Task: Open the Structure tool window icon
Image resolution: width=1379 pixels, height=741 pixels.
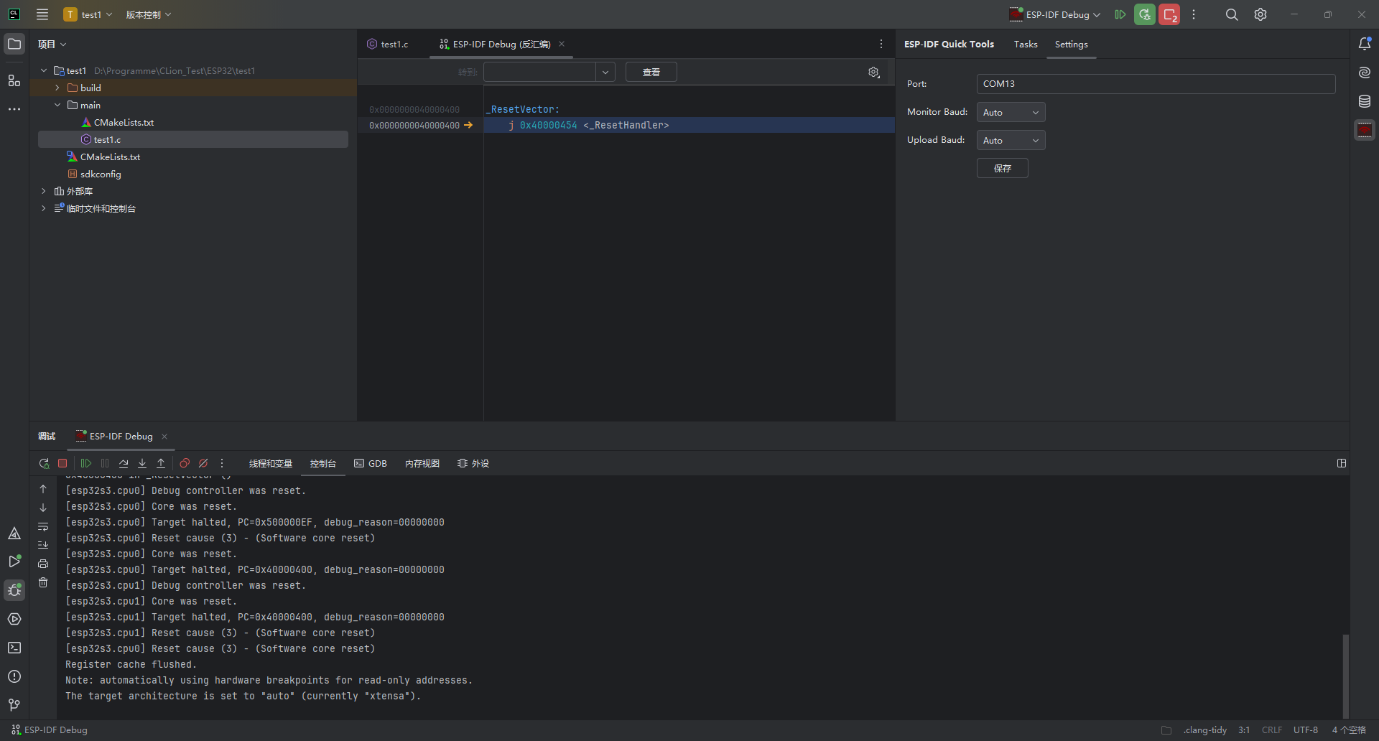Action: click(14, 80)
